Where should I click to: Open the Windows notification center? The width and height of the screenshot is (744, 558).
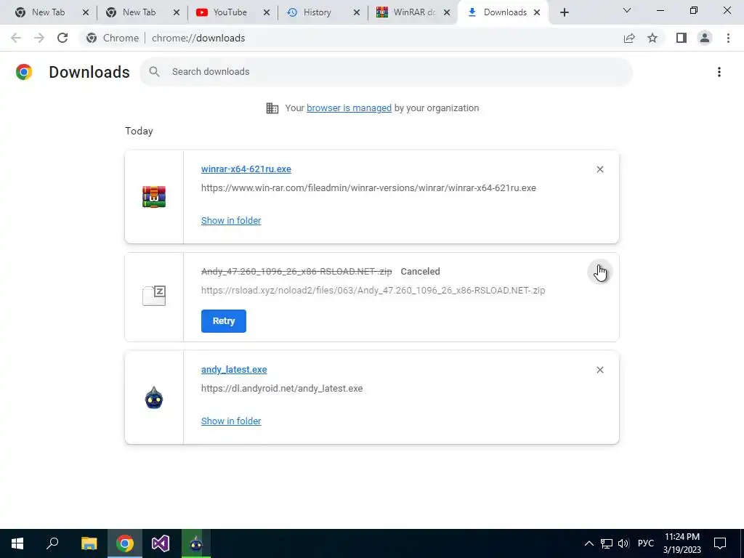pos(720,543)
